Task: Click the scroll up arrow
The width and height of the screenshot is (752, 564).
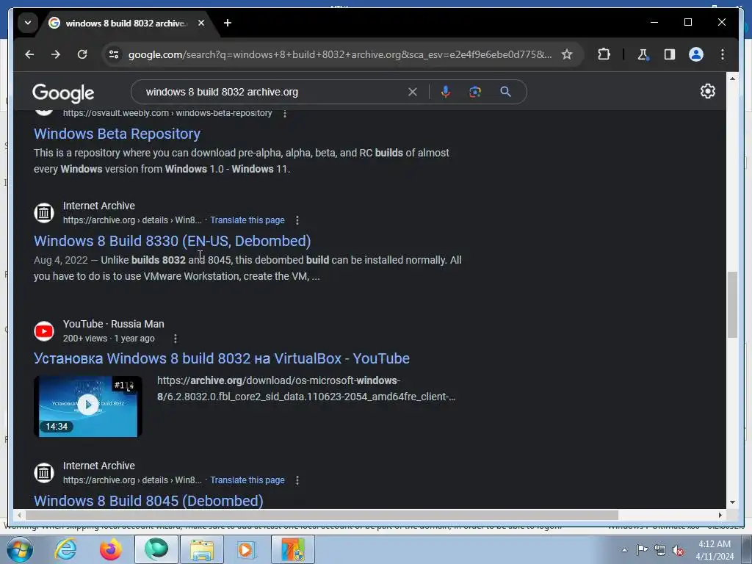Action: coord(732,78)
